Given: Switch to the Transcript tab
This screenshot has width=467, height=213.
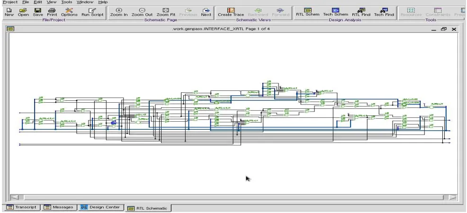Looking at the screenshot, I should coord(22,207).
